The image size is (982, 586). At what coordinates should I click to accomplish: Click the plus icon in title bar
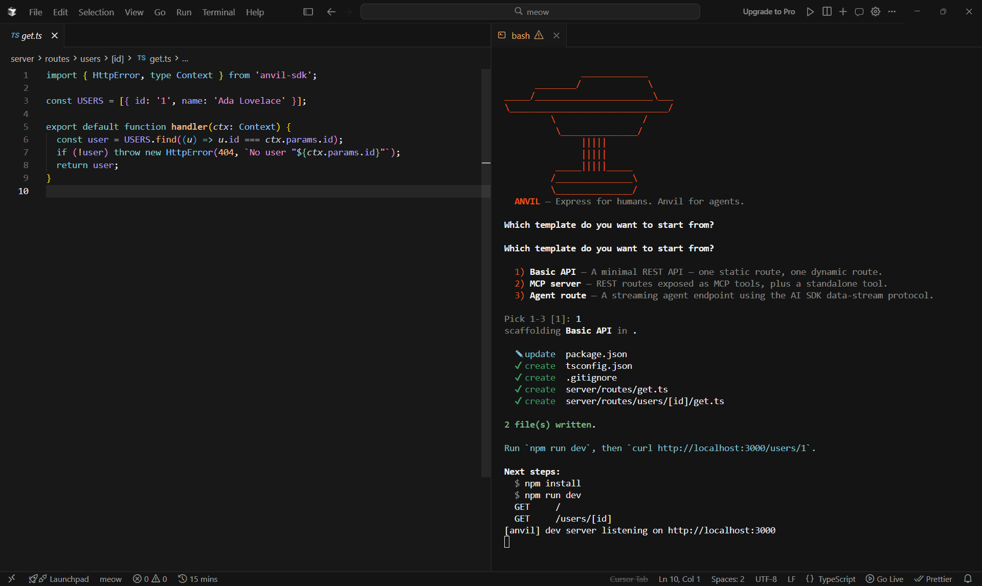pos(843,12)
